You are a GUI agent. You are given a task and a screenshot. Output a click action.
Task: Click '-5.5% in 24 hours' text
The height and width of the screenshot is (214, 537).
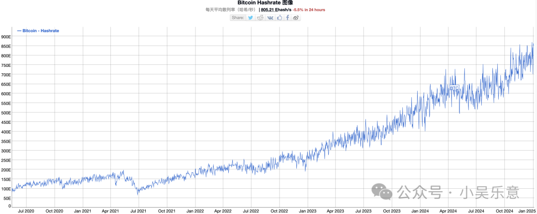click(309, 10)
